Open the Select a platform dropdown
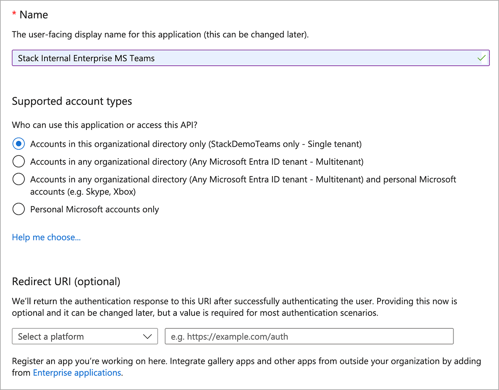 pyautogui.click(x=85, y=337)
